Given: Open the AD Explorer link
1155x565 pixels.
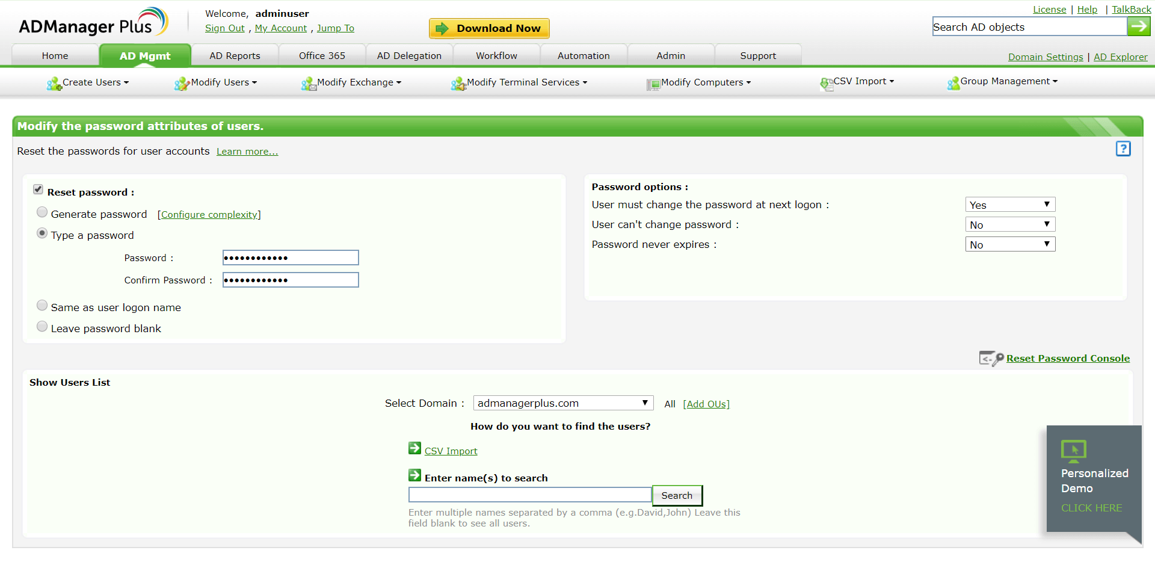Looking at the screenshot, I should (x=1120, y=57).
